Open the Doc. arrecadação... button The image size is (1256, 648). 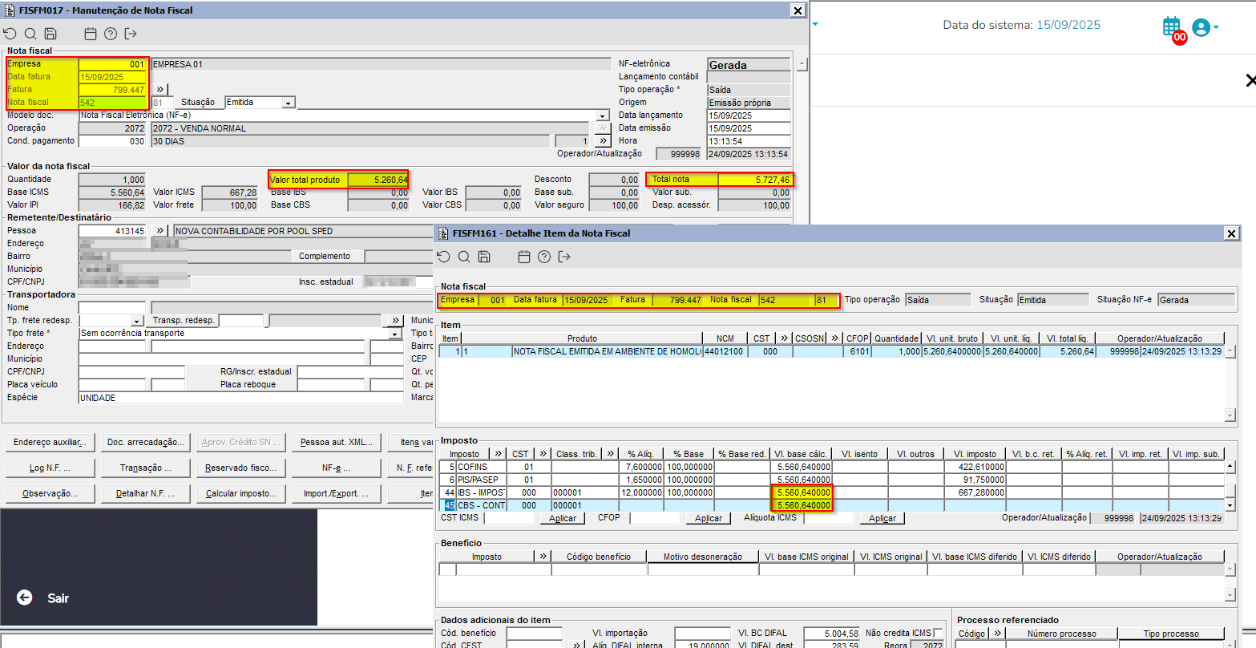coord(146,442)
